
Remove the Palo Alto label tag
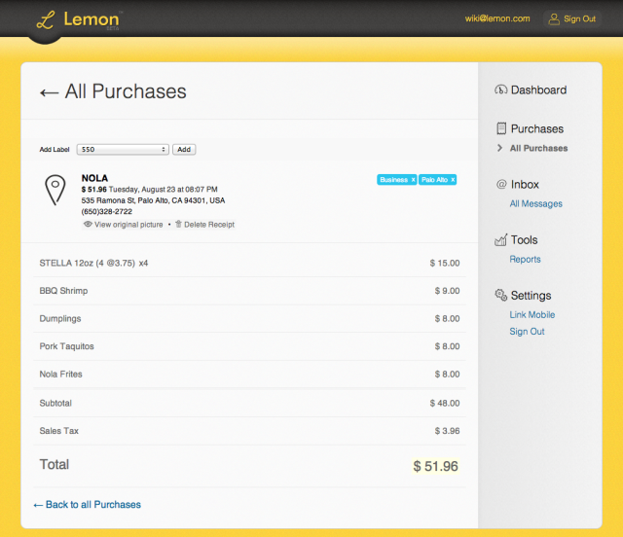tap(453, 180)
